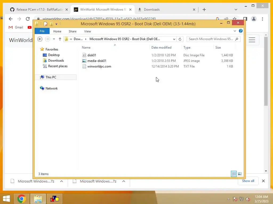
Task: Open Customize Quick Access Toolbar dropdown
Action: point(57,24)
